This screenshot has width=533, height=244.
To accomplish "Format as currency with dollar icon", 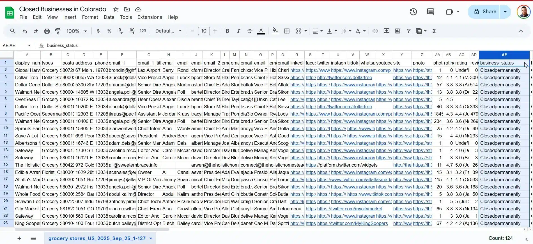I will [98, 31].
